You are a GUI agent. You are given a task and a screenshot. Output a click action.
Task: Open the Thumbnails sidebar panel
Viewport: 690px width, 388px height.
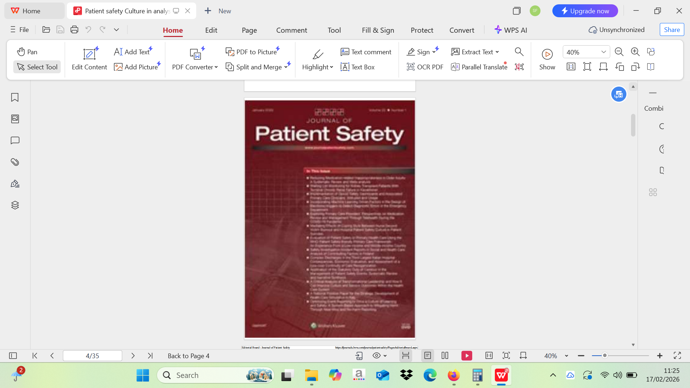[x=15, y=119]
